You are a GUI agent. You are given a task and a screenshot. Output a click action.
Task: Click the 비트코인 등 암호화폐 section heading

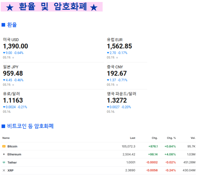click(x=30, y=126)
